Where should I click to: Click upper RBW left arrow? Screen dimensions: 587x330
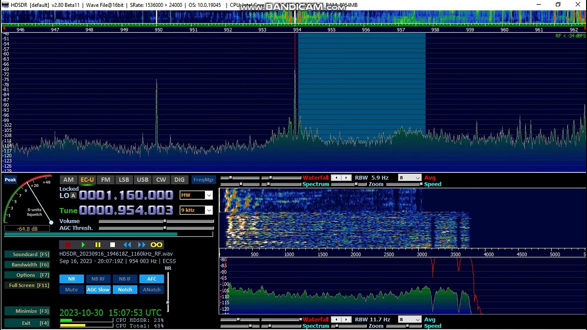(337, 178)
